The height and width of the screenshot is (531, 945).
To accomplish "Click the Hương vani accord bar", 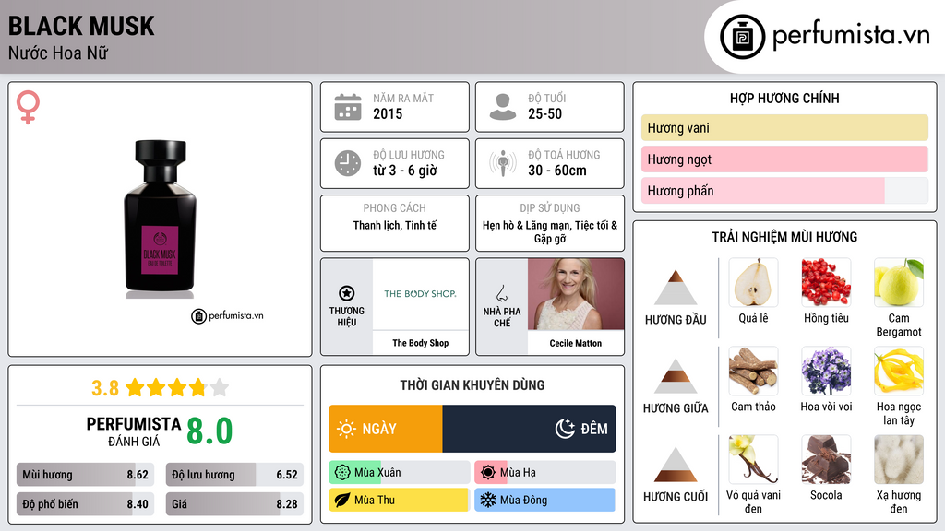I will tap(784, 127).
